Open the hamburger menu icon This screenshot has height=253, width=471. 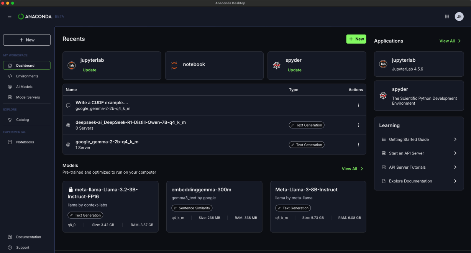(x=10, y=16)
